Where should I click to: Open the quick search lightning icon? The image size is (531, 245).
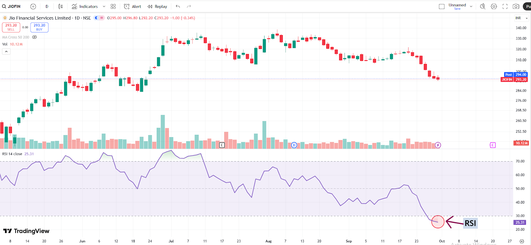(483, 6)
